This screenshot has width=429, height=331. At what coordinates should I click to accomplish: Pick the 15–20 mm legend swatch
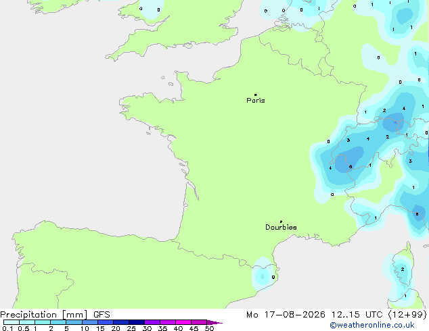pyautogui.click(x=106, y=322)
